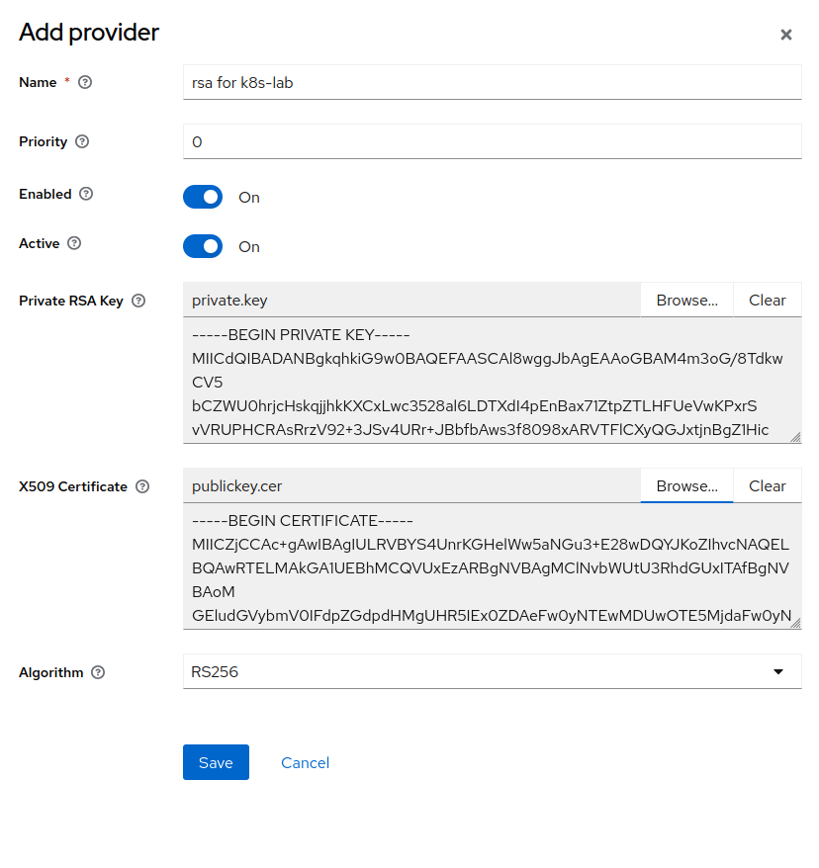Click inside the certificate text area

(x=493, y=566)
